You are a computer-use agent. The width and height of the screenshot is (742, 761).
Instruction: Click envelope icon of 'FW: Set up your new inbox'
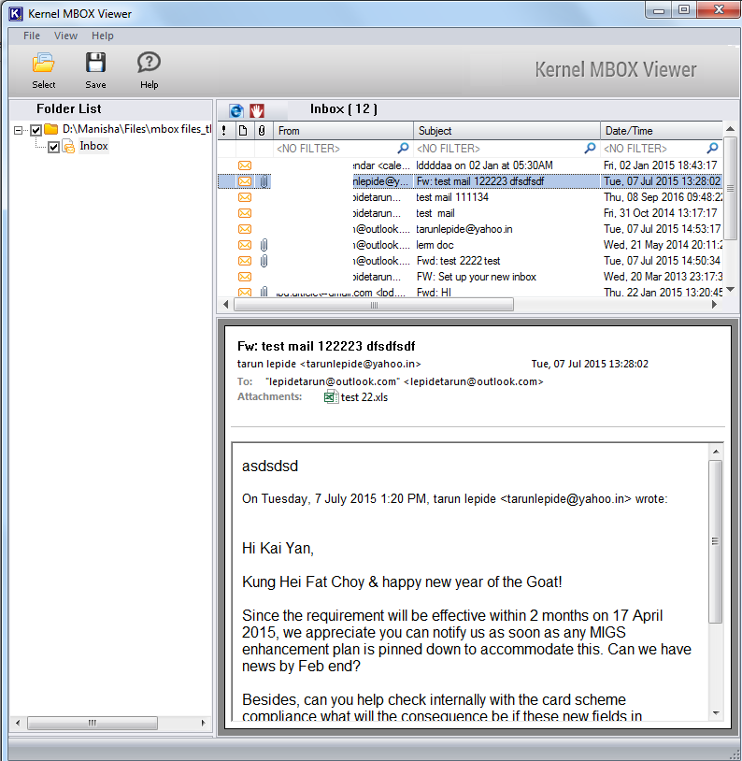tap(245, 277)
